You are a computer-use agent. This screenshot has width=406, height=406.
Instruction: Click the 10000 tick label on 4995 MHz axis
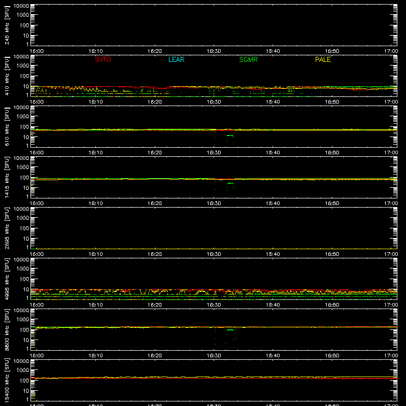(x=21, y=260)
